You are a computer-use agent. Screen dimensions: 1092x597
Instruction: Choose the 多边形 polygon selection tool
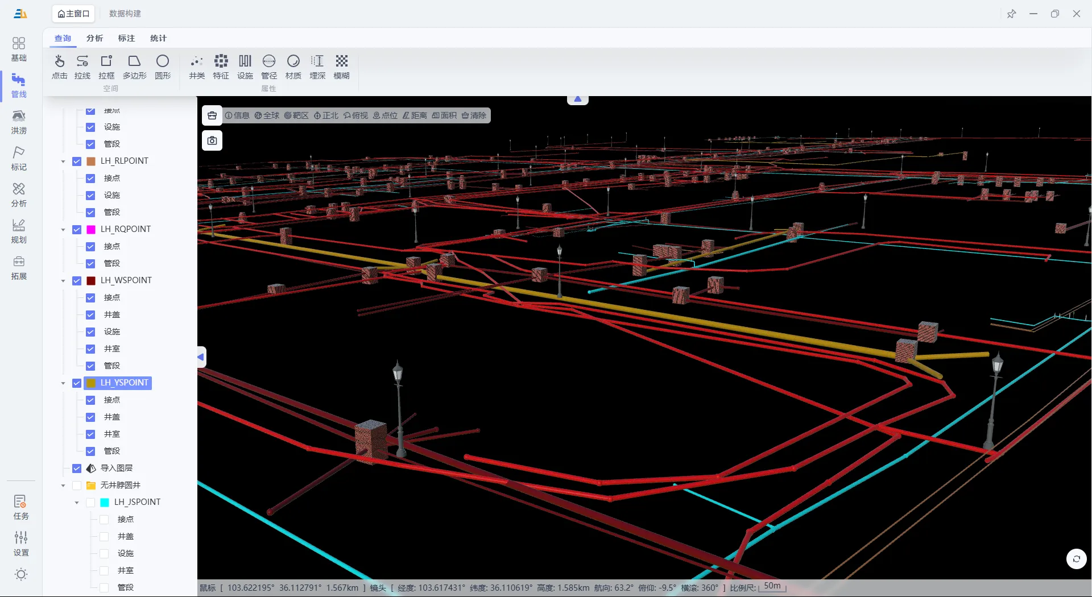click(x=134, y=67)
